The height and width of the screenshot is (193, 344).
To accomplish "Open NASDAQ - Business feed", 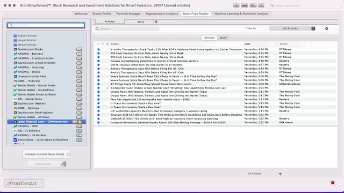I will pos(30,54).
